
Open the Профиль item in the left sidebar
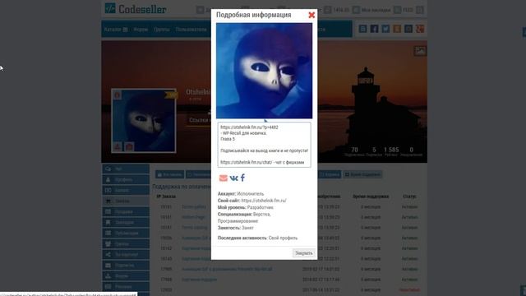(x=126, y=179)
